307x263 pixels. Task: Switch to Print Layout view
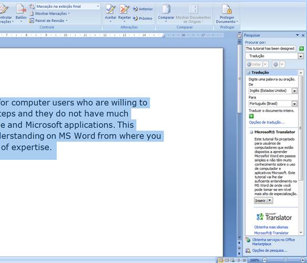[221, 260]
